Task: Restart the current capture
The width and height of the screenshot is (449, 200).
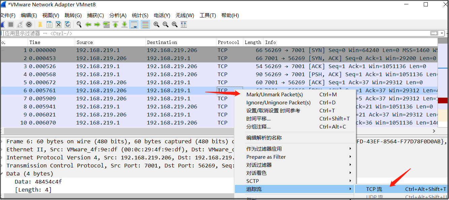Action: click(x=20, y=24)
